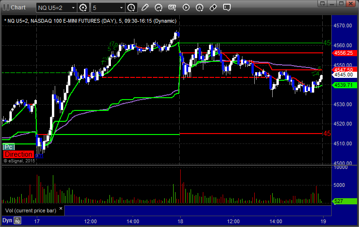Open the .com link beside Direction
Viewport: 359px width, 227px height.
pyautogui.click(x=39, y=155)
